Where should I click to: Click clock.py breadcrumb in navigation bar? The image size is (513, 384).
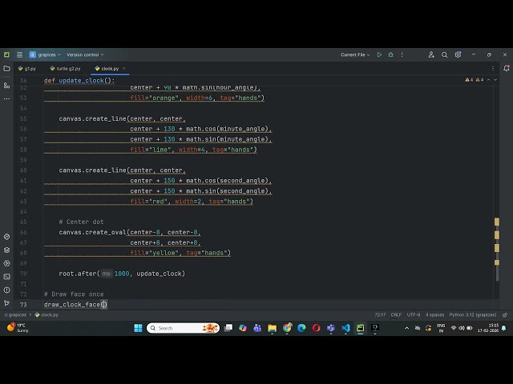pos(46,314)
